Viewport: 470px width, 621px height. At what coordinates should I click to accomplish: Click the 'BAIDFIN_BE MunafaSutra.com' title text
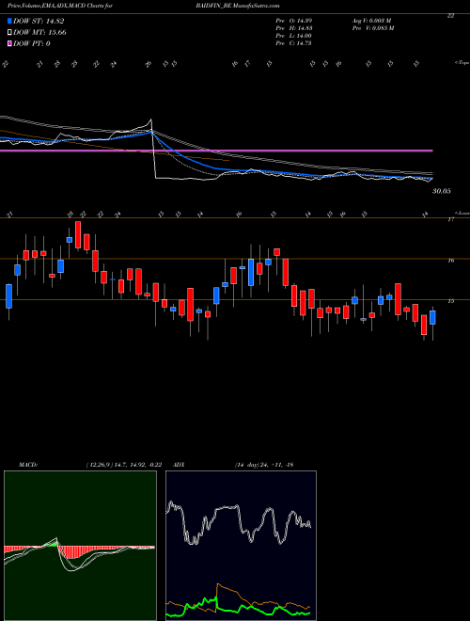tap(238, 7)
